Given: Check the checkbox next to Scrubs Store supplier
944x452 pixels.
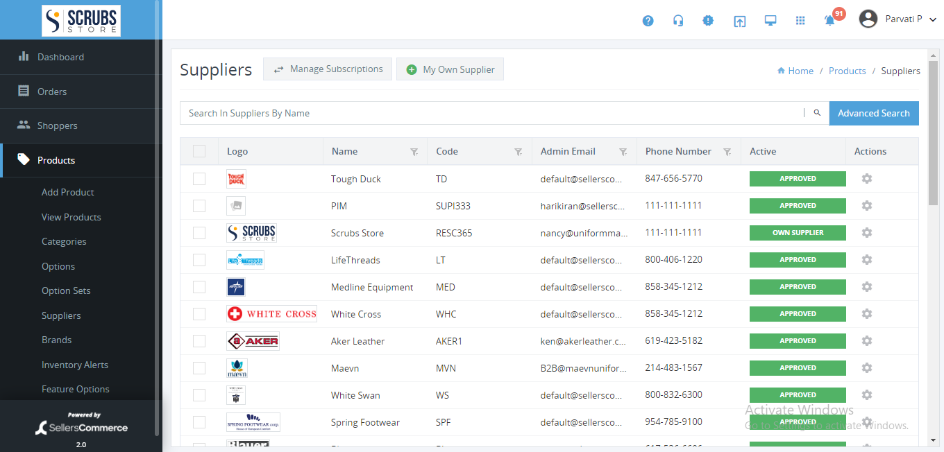Looking at the screenshot, I should tap(199, 232).
